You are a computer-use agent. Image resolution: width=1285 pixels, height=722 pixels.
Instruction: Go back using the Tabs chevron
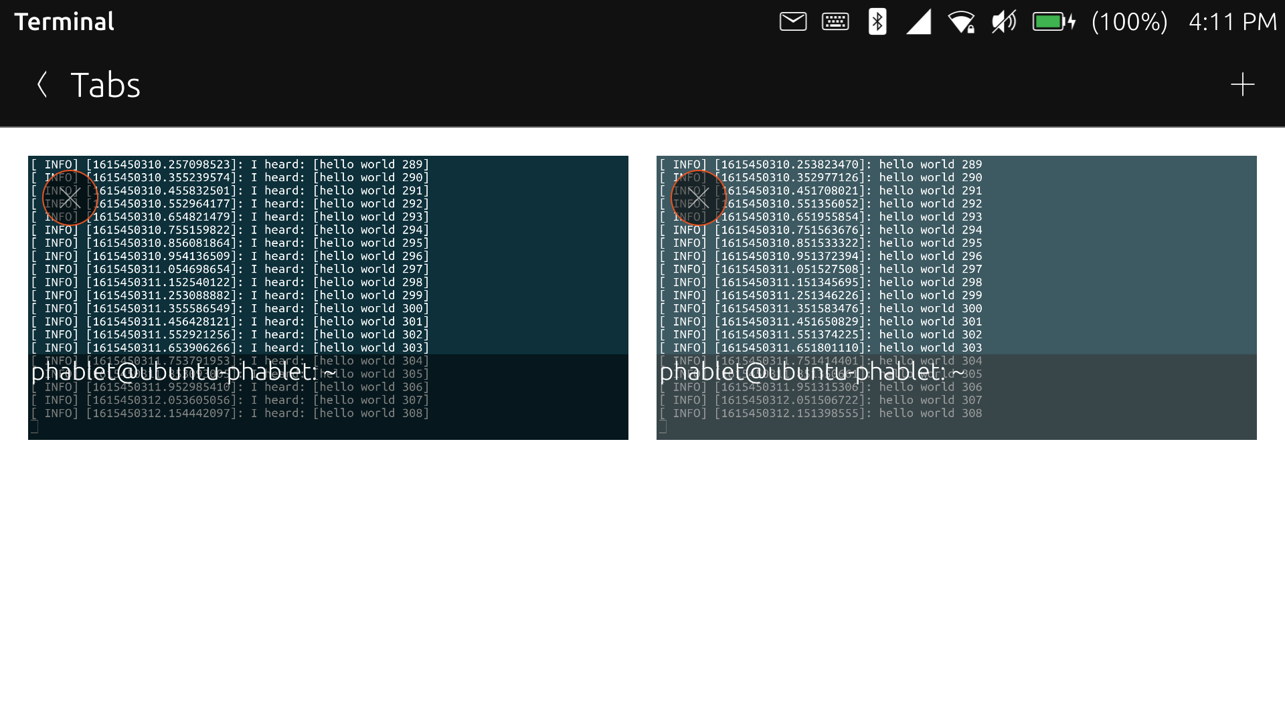[x=42, y=85]
